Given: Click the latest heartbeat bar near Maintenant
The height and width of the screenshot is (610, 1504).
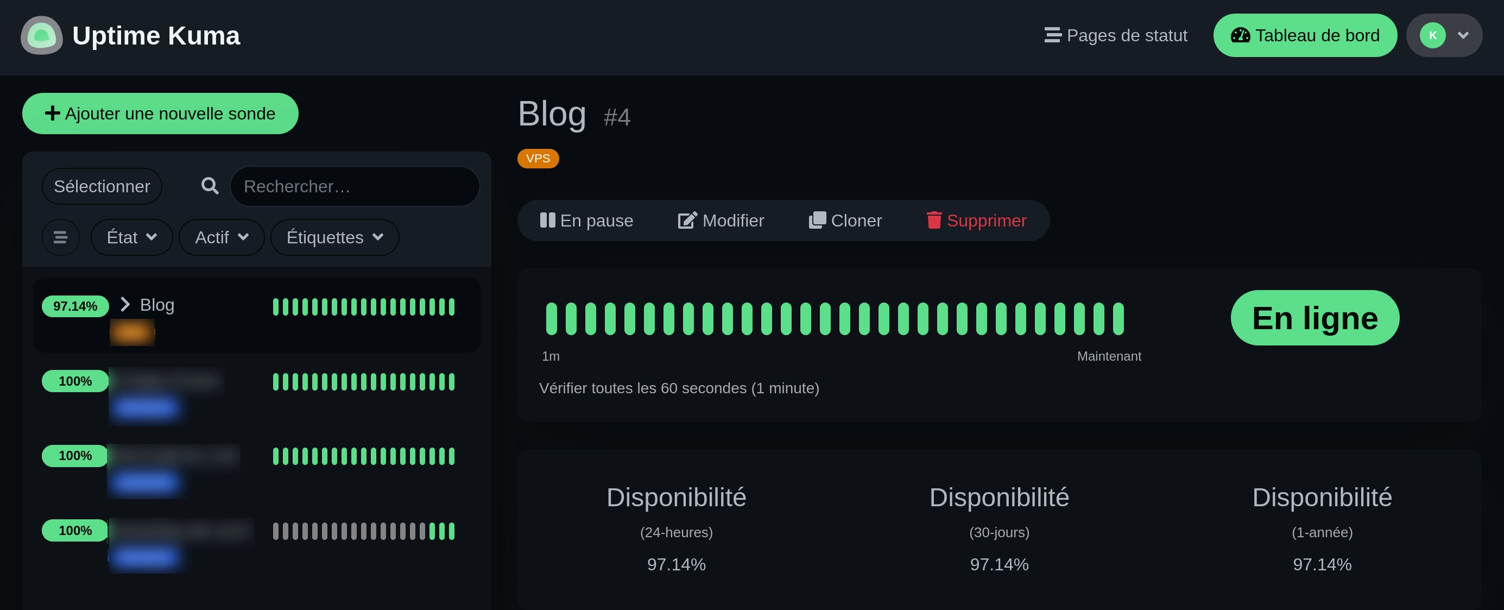Looking at the screenshot, I should 1117,318.
